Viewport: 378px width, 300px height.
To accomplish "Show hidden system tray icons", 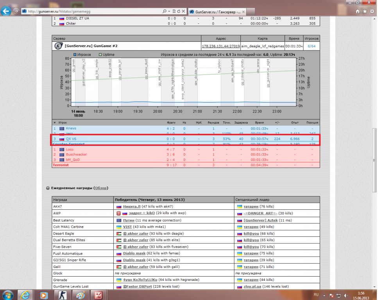I will pyautogui.click(x=325, y=295).
